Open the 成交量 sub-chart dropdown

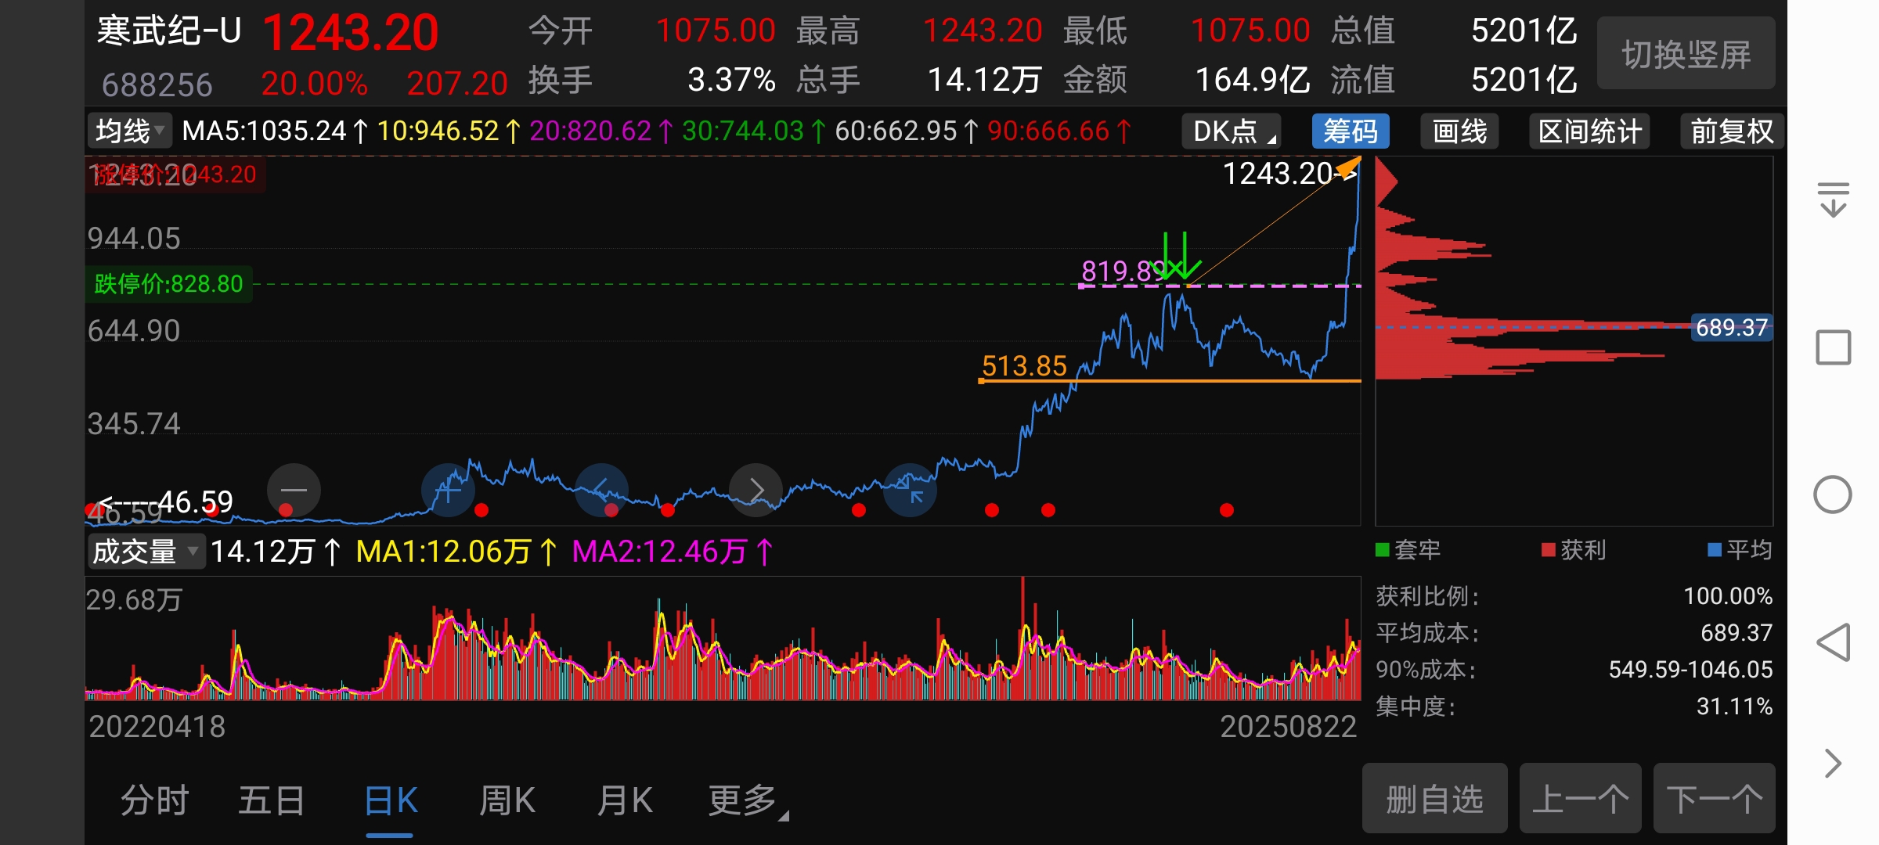146,552
